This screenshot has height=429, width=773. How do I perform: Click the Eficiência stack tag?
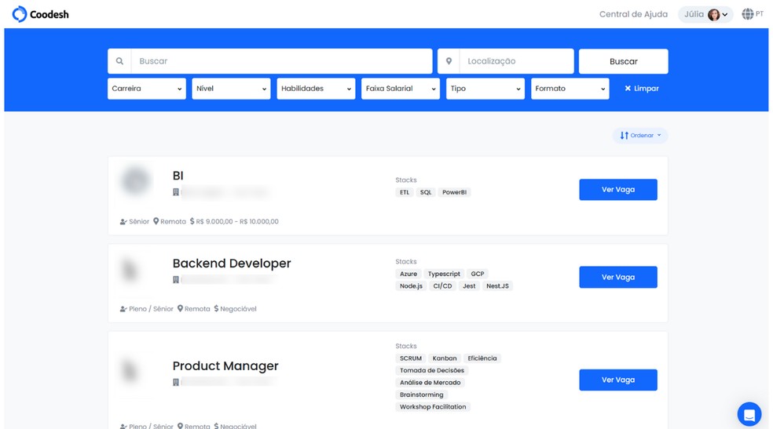point(482,358)
